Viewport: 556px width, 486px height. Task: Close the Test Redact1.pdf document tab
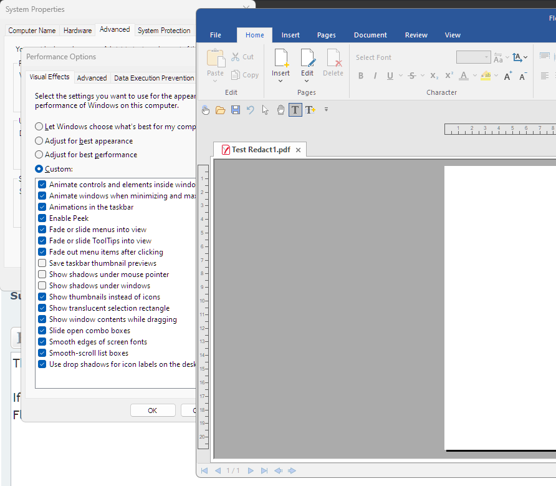click(x=298, y=150)
